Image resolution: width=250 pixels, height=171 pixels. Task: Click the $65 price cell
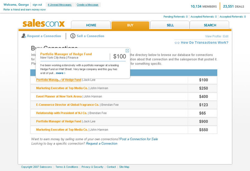tap(202, 113)
